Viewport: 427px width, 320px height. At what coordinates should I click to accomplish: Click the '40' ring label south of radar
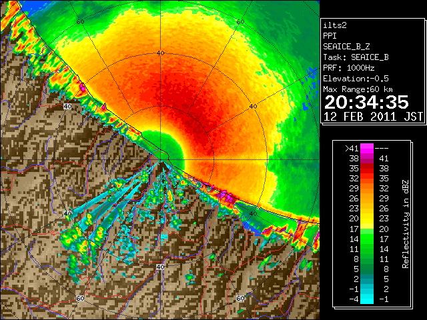pyautogui.click(x=160, y=267)
